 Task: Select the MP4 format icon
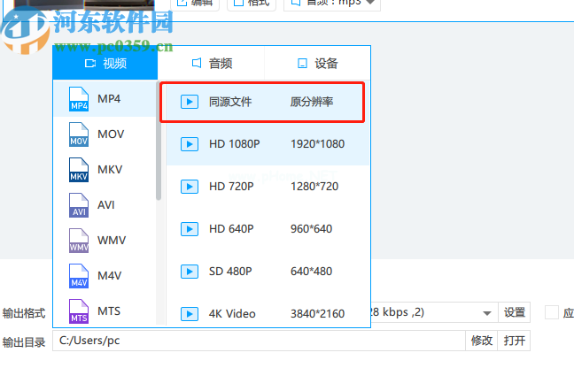80,99
